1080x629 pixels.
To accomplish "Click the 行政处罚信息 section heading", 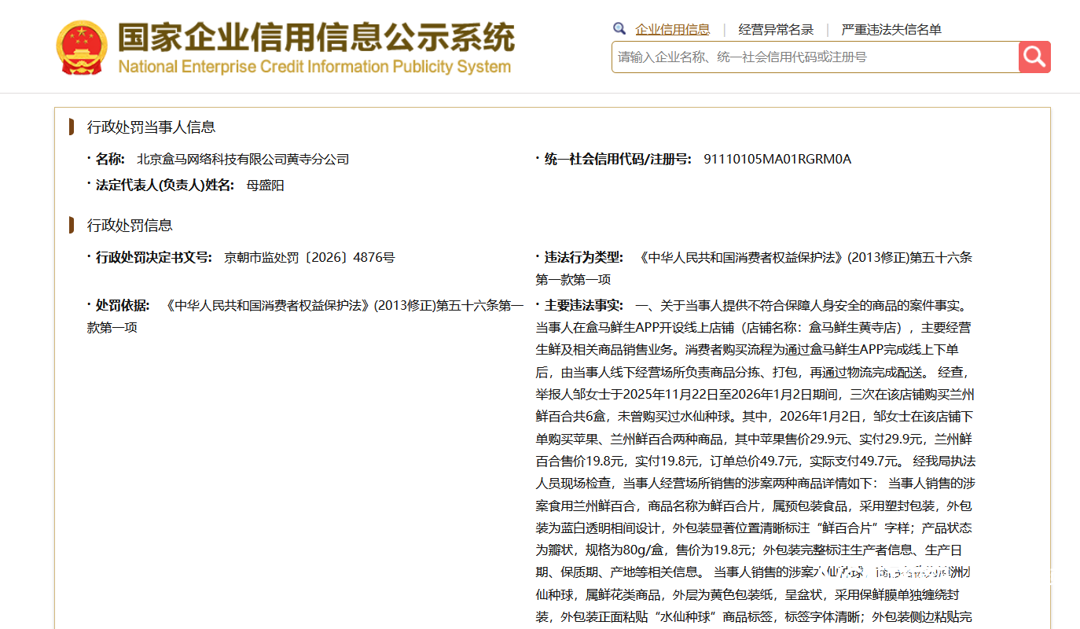I will 130,226.
